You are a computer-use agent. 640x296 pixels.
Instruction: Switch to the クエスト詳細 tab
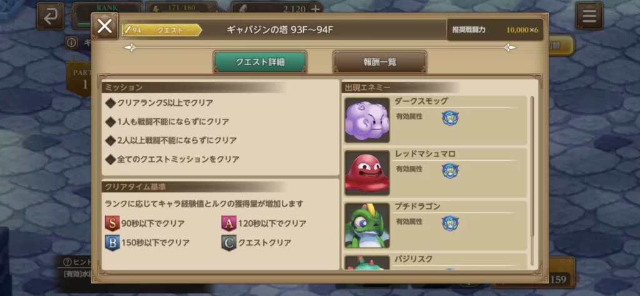(260, 62)
